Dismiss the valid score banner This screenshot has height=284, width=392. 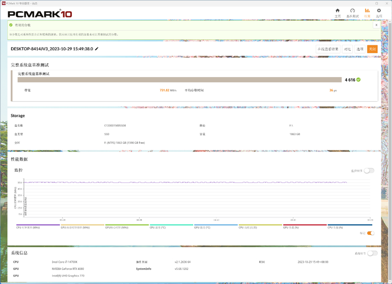point(377,25)
